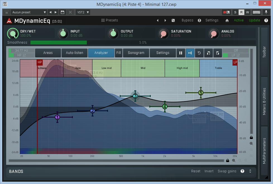273x184 pixels.
Task: Enable Auto-listen mode
Action: (x=75, y=53)
